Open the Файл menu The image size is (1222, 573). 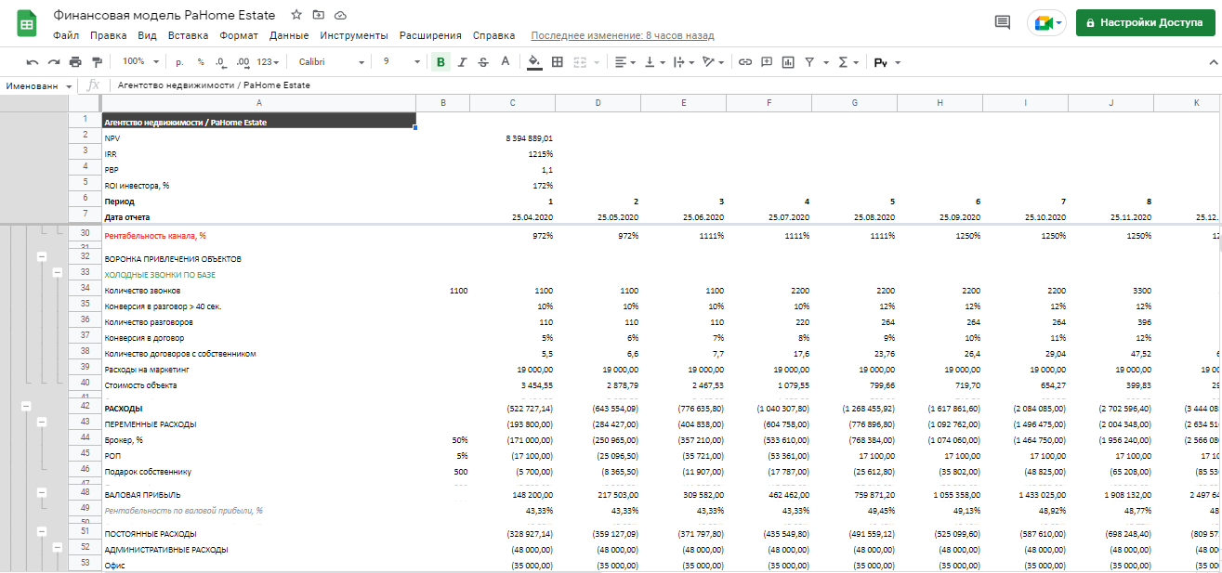click(66, 35)
